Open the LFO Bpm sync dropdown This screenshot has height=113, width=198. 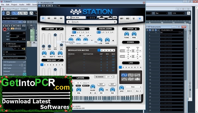click(x=138, y=91)
